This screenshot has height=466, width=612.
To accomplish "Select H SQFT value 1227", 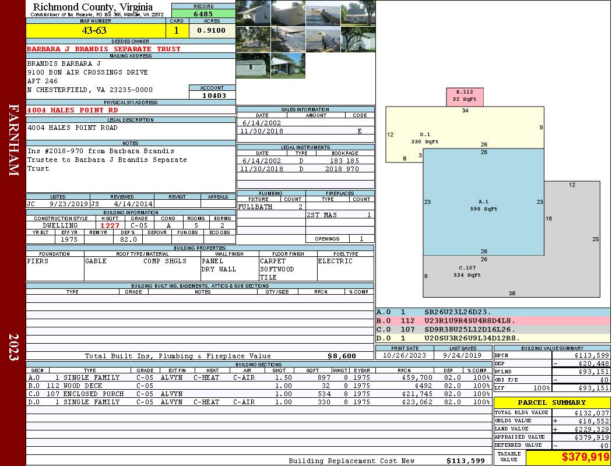I will coord(110,226).
